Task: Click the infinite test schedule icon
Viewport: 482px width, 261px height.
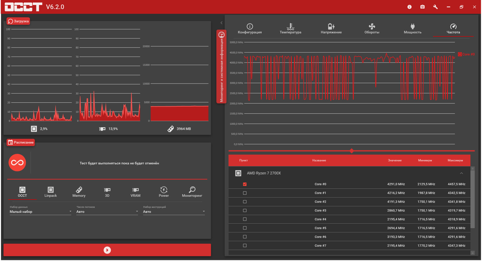Action: tap(17, 163)
